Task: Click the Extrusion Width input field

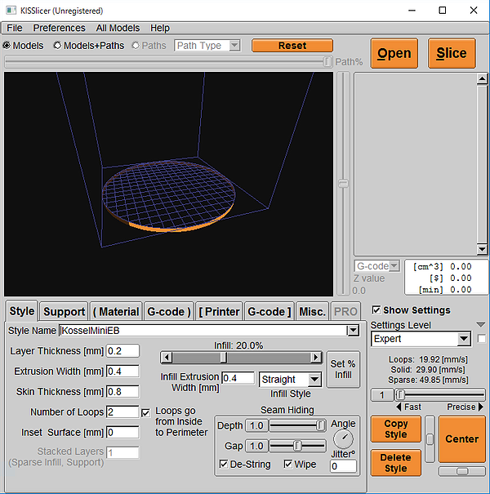Action: click(122, 372)
